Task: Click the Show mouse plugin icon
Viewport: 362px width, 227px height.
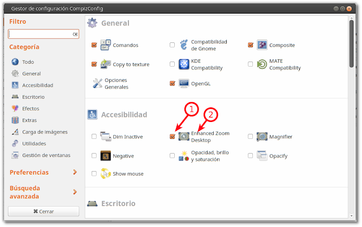Action: coord(106,173)
